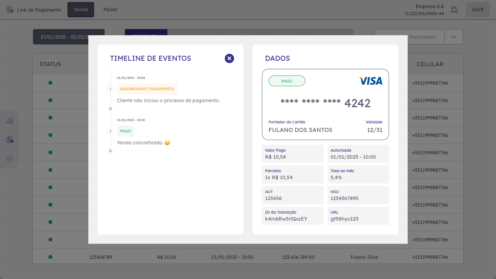Select the ID da Transação field

pyautogui.click(x=293, y=216)
